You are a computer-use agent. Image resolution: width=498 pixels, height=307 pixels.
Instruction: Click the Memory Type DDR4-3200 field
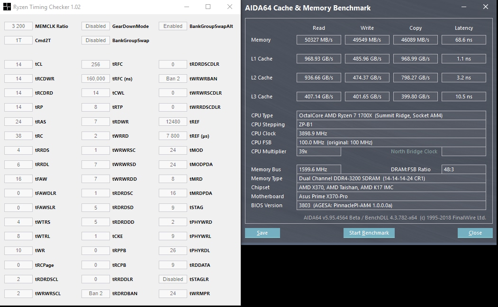[x=391, y=178]
